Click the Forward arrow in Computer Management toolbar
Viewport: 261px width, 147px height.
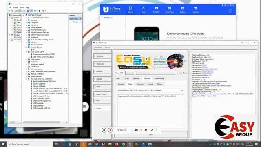tap(12, 11)
